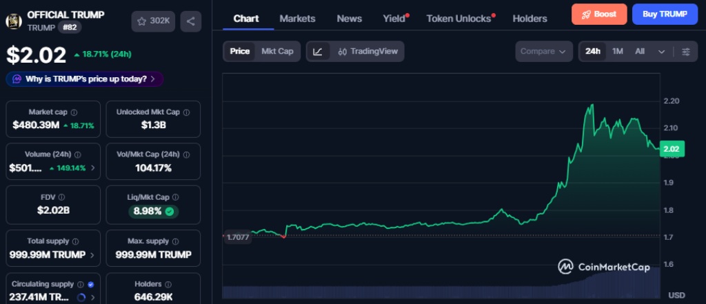Click the #82 rank badge
Screen dimensions: 706x304
[70, 28]
